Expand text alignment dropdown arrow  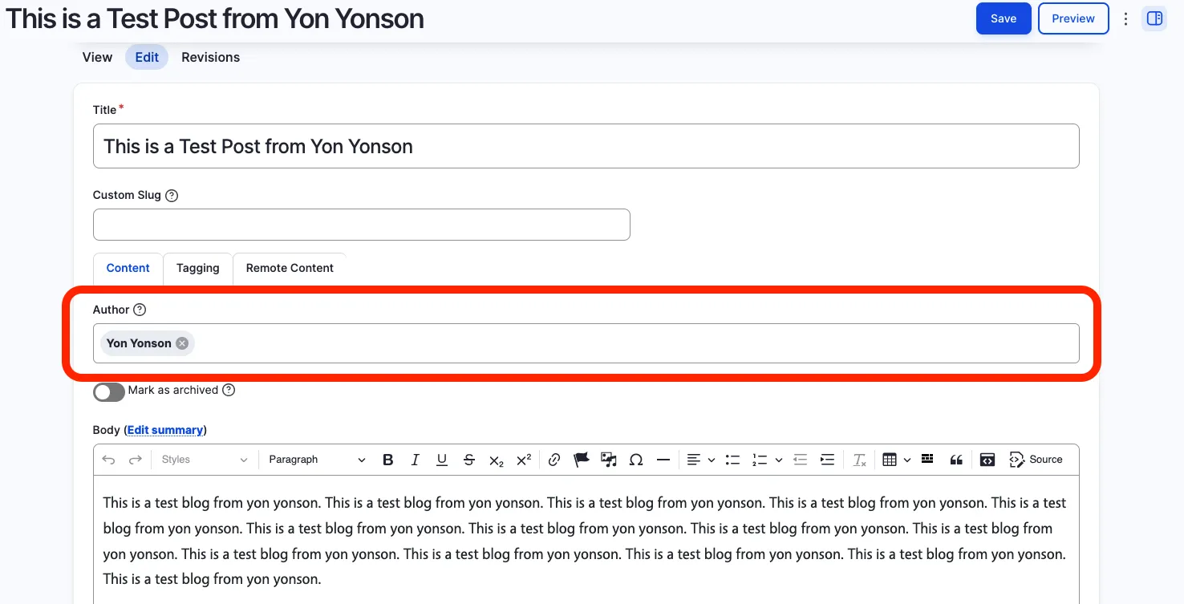click(x=712, y=460)
